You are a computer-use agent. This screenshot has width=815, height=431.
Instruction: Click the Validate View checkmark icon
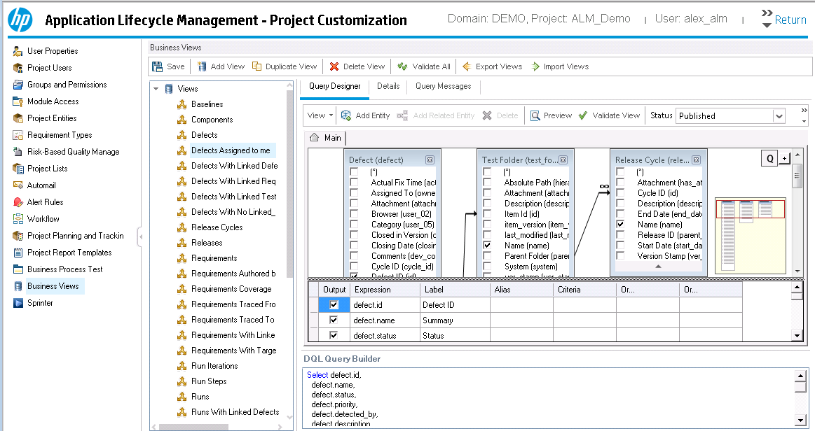pos(582,115)
